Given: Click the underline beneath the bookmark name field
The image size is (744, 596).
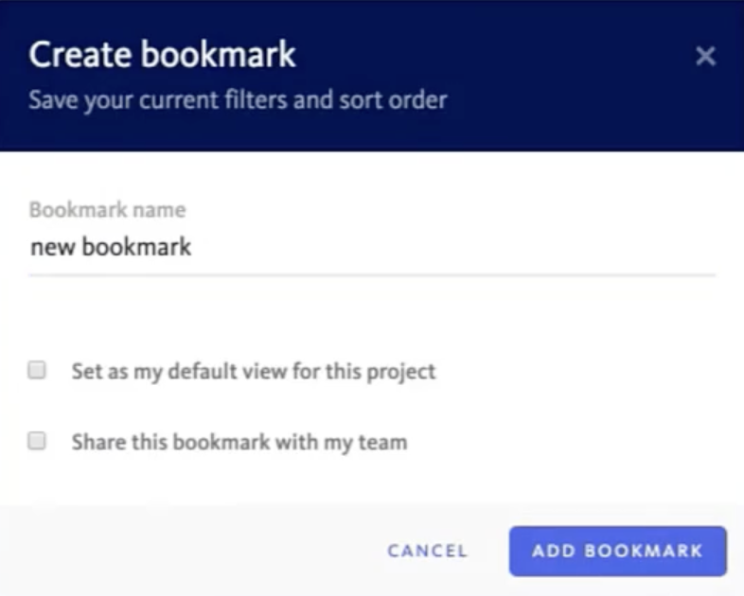Looking at the screenshot, I should 372,274.
